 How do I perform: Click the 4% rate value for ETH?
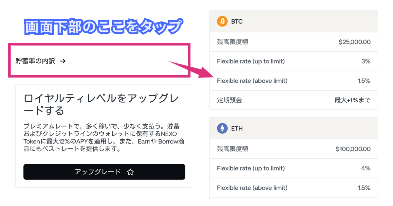coord(365,168)
